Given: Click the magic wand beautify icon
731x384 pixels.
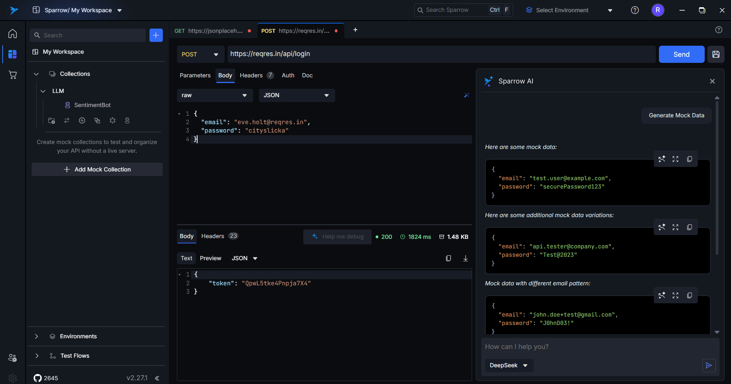Looking at the screenshot, I should tap(466, 95).
